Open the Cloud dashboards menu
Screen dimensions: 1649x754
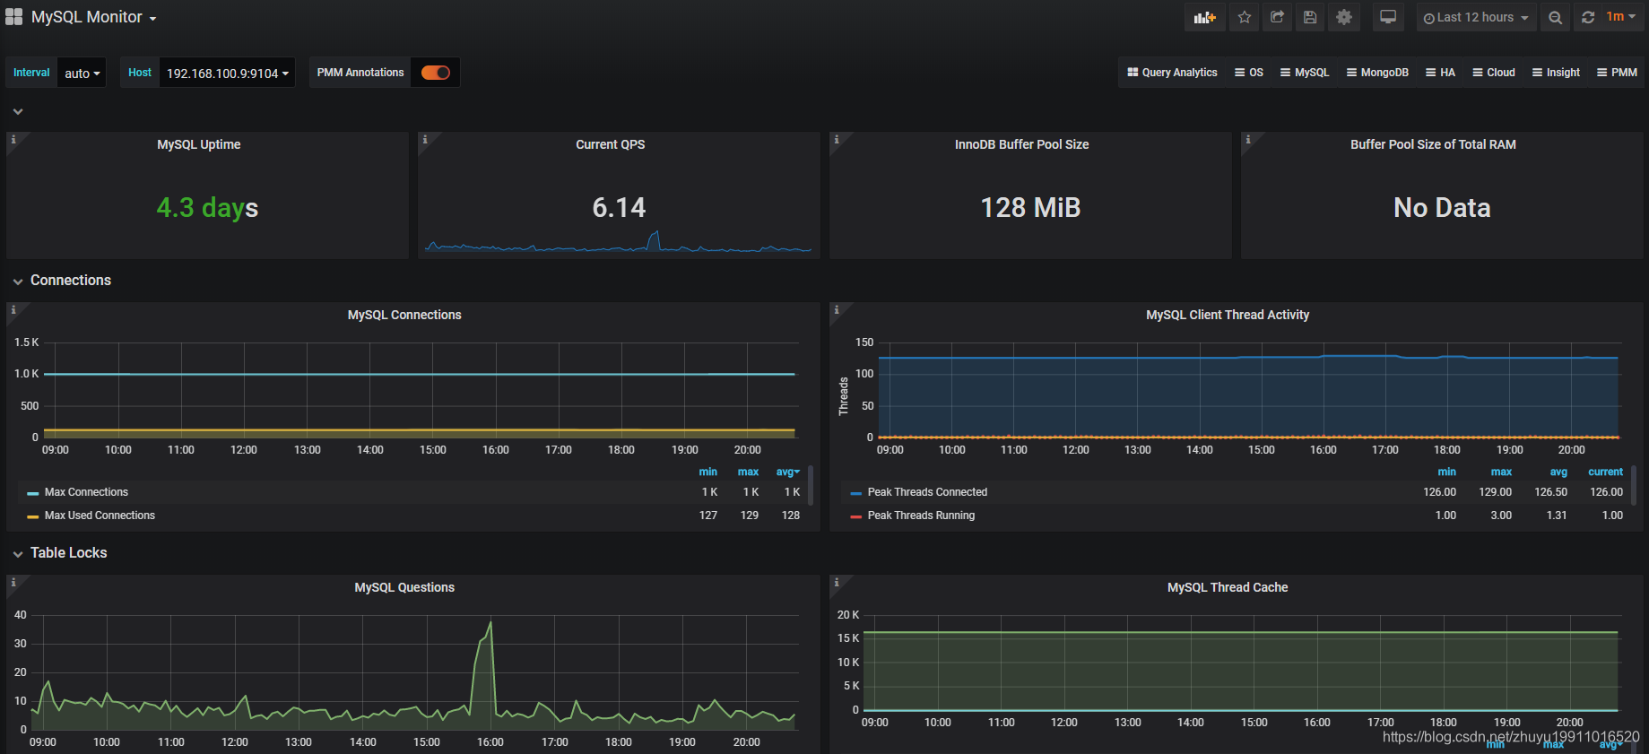1494,73
